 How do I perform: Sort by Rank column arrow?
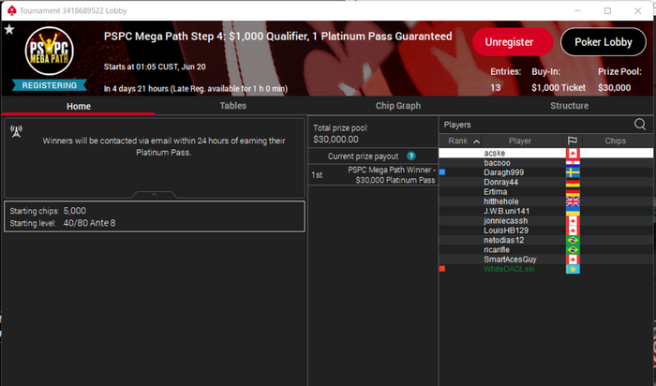(x=476, y=141)
